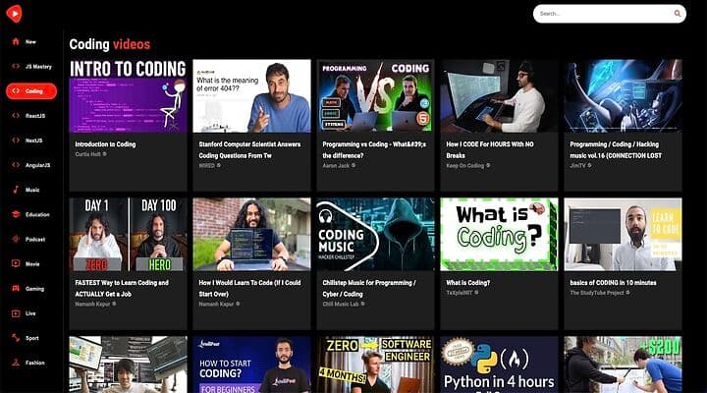Play the LEARN TO CODE whiteboard thumbnail
This screenshot has width=707, height=393.
pos(623,234)
